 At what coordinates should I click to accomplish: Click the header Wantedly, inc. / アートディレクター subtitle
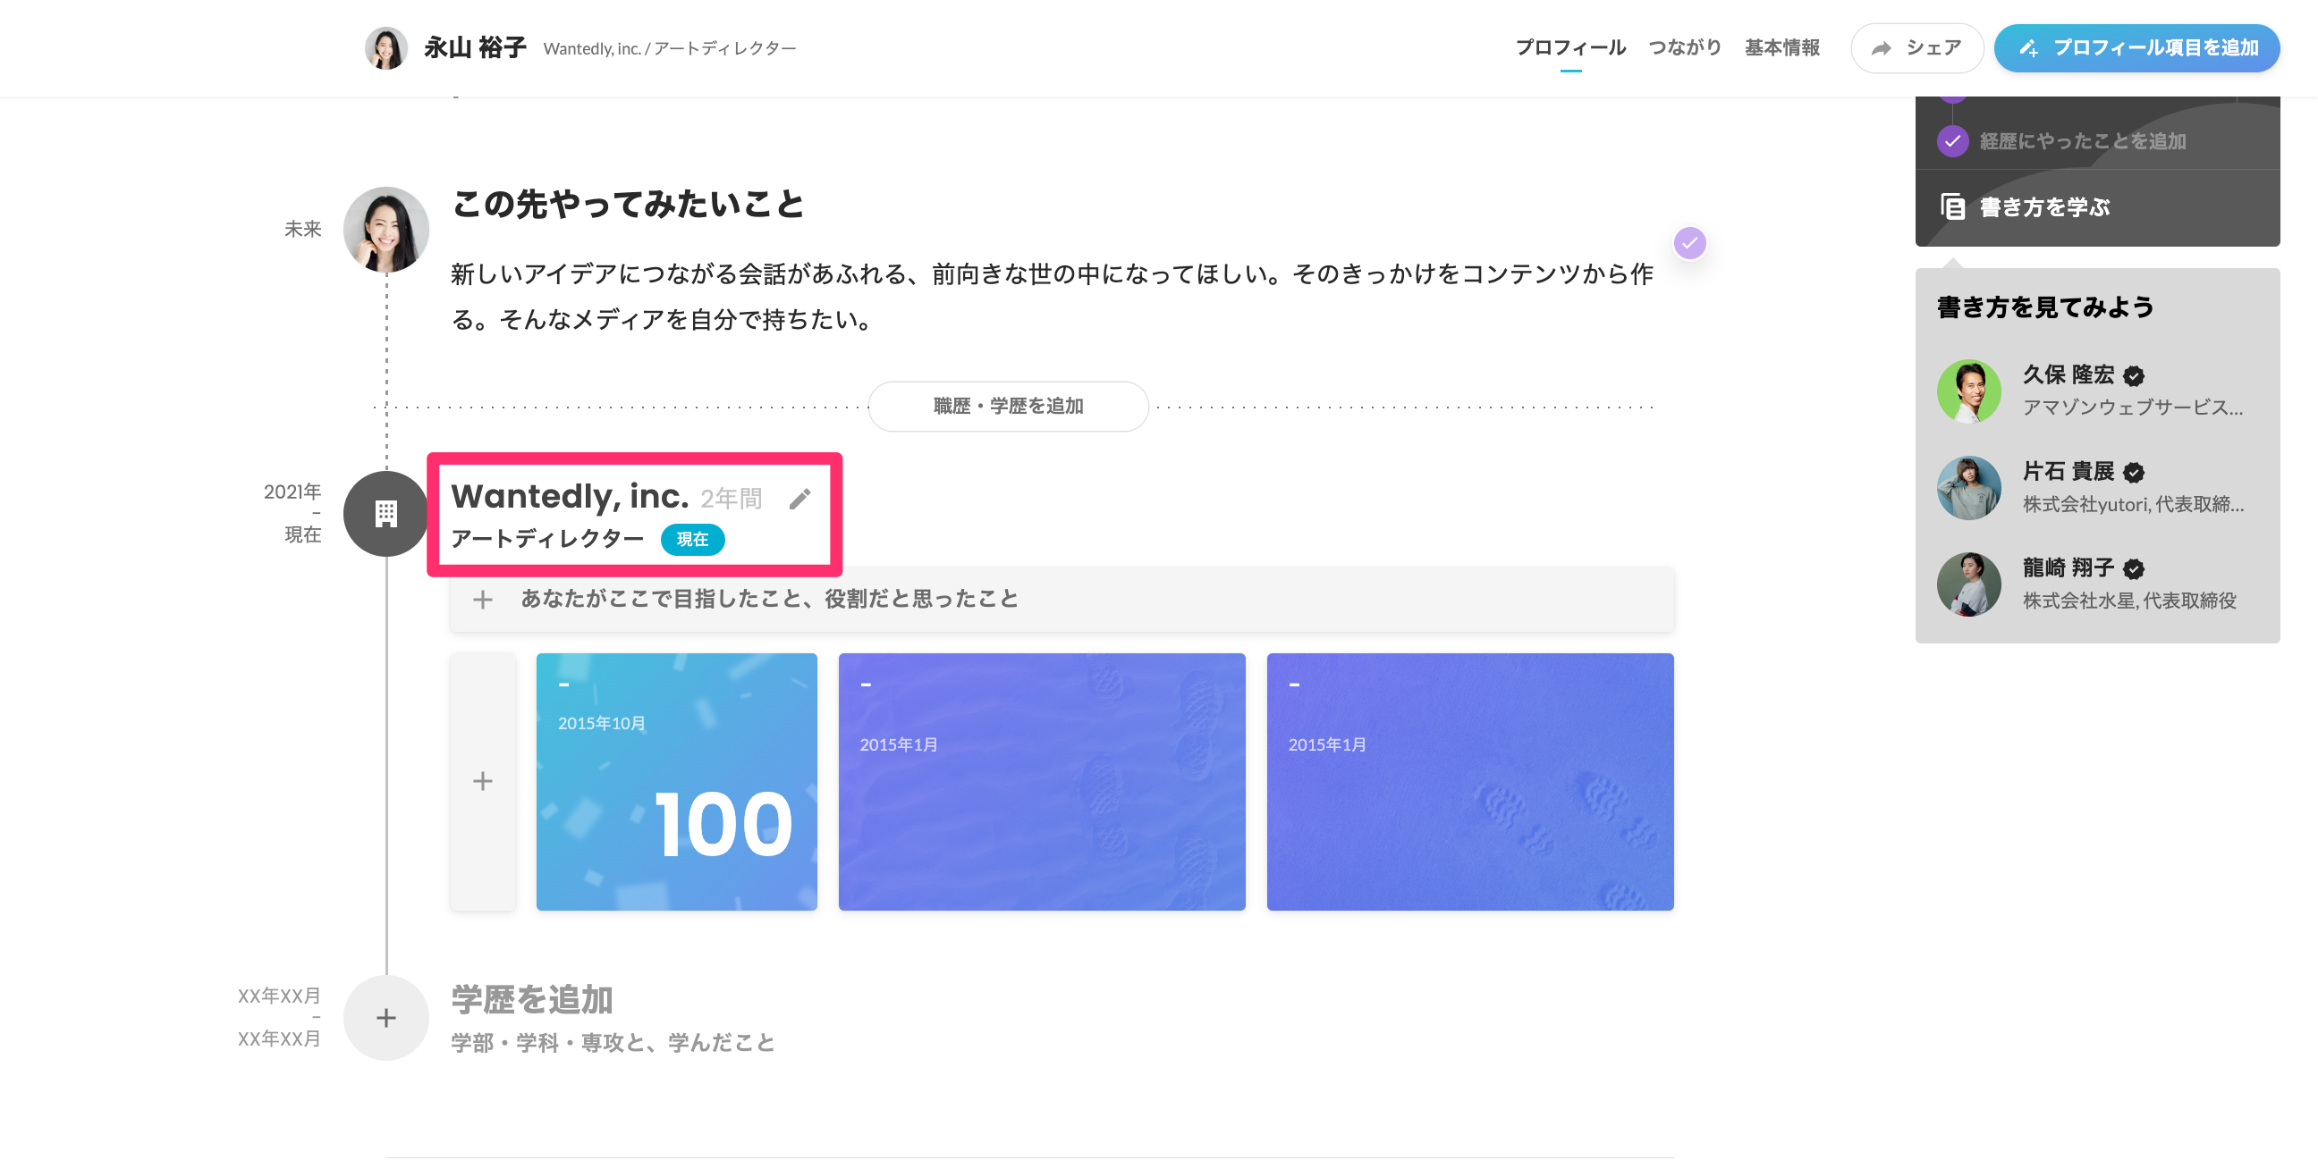point(670,48)
